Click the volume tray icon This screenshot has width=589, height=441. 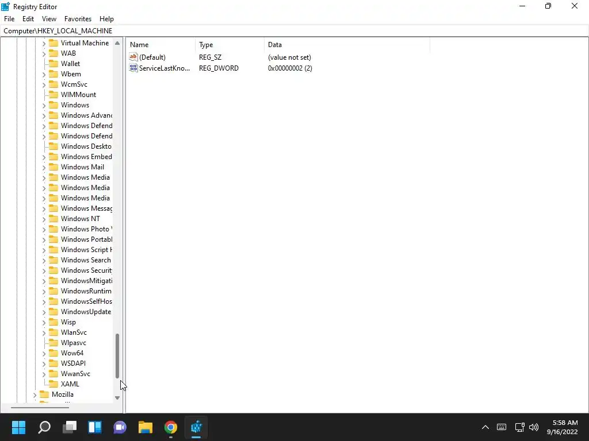(533, 427)
